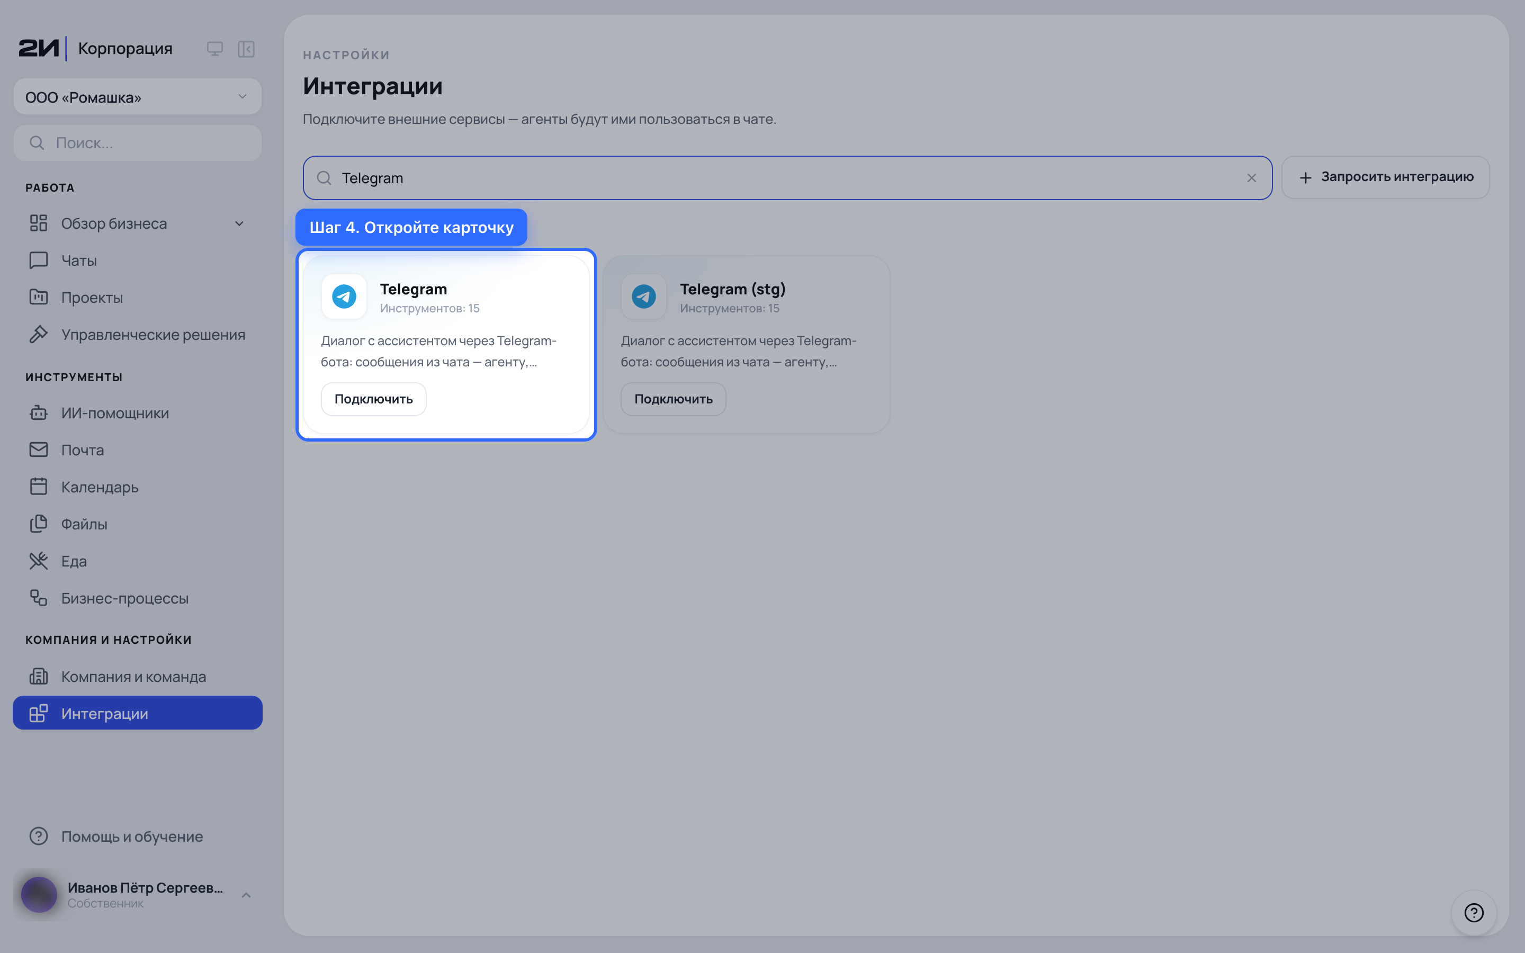
Task: Click the monitor display icon in sidebar header
Action: (x=215, y=49)
